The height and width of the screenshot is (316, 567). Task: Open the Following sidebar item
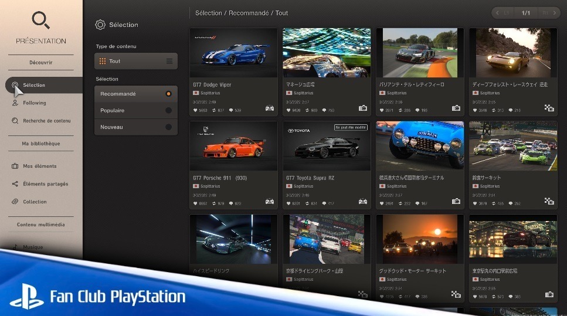pos(35,103)
